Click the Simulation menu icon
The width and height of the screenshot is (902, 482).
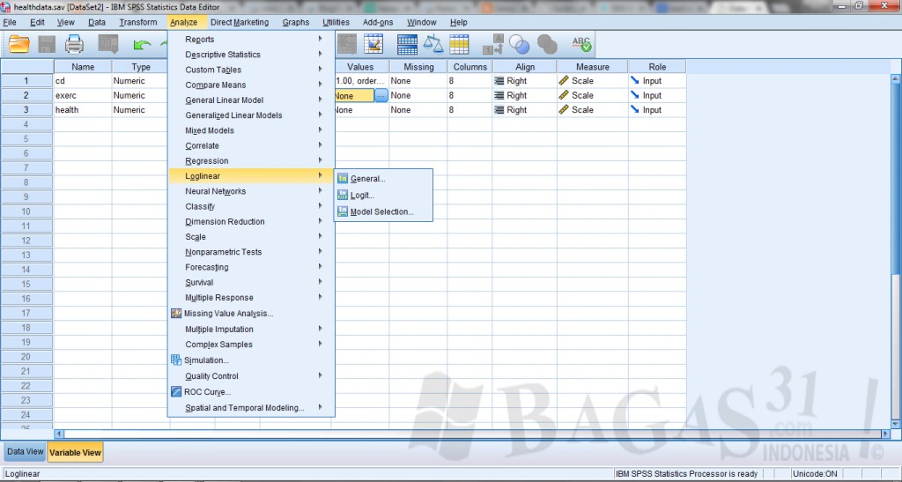(x=176, y=360)
